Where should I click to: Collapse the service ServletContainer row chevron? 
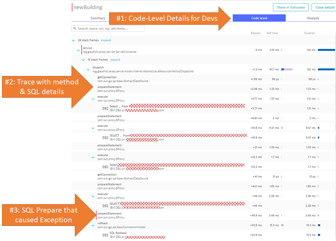tap(78, 50)
